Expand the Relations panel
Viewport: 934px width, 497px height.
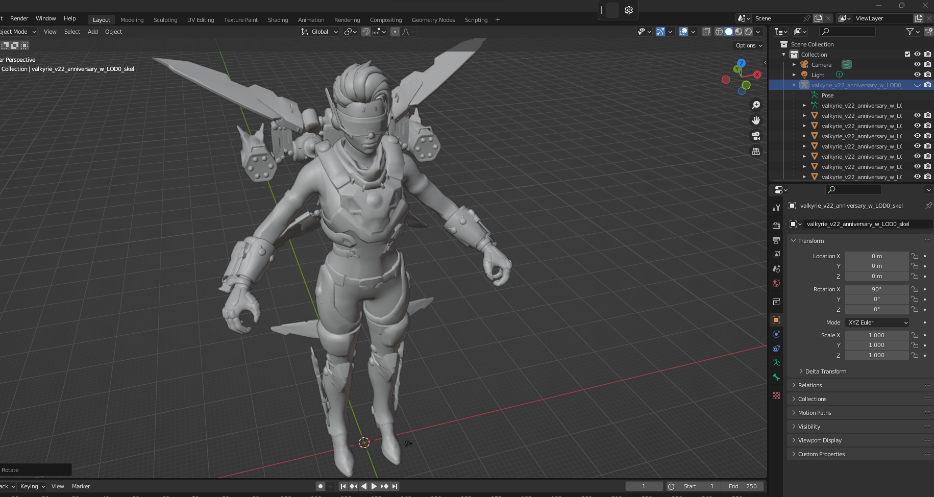click(810, 385)
